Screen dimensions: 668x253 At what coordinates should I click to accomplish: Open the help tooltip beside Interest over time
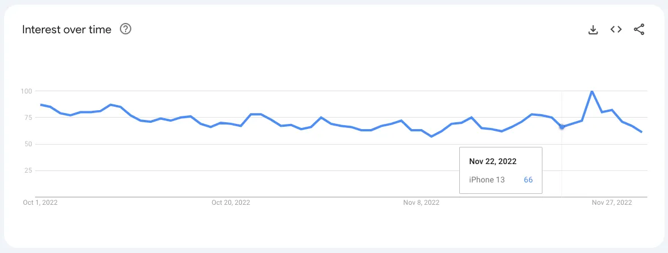coord(126,29)
